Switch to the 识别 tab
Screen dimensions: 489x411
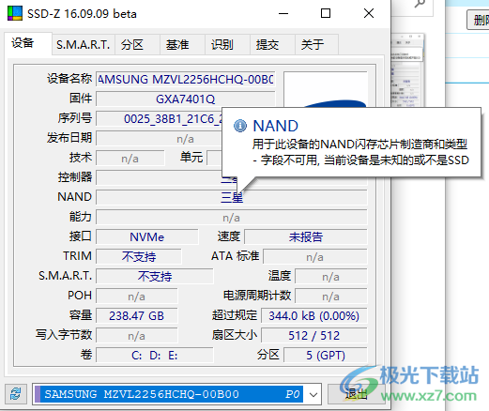tap(227, 45)
